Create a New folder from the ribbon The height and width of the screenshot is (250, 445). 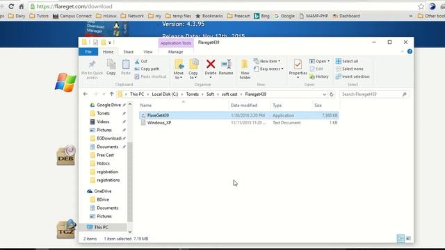point(245,69)
